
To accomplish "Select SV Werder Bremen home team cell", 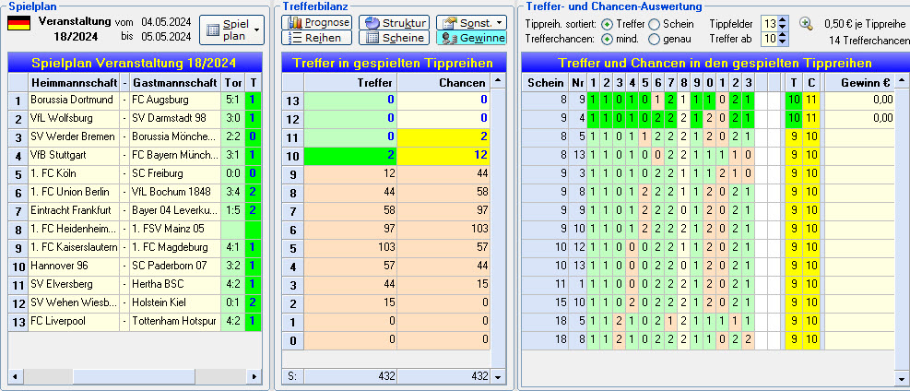I will click(74, 136).
